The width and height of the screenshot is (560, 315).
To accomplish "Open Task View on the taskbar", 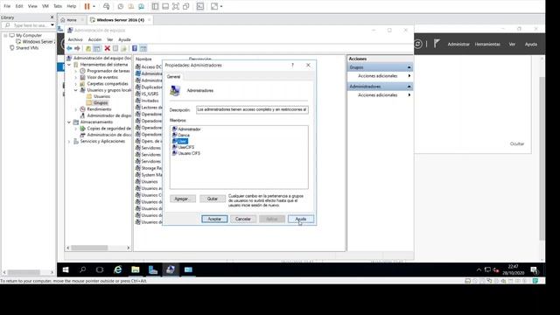I will [100, 269].
